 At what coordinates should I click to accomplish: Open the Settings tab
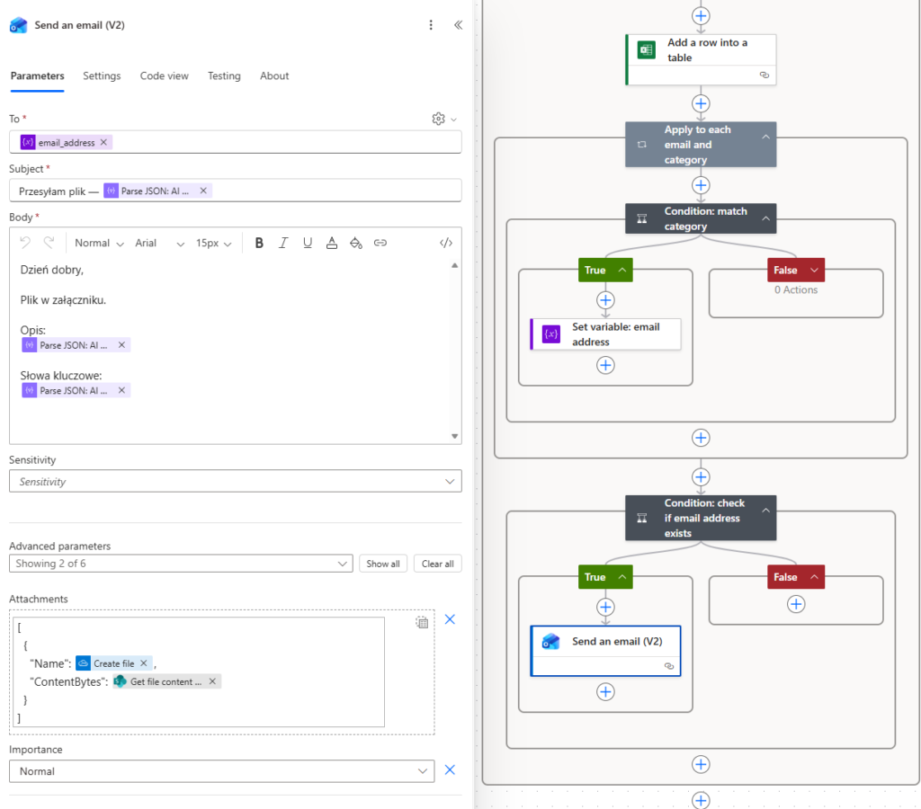pyautogui.click(x=102, y=76)
